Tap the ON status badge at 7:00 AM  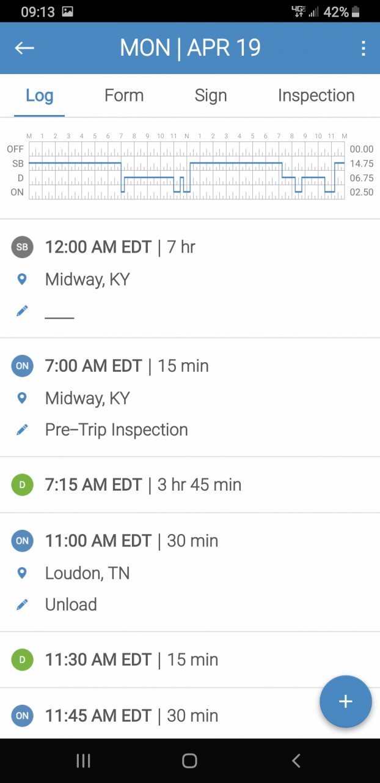pyautogui.click(x=22, y=366)
